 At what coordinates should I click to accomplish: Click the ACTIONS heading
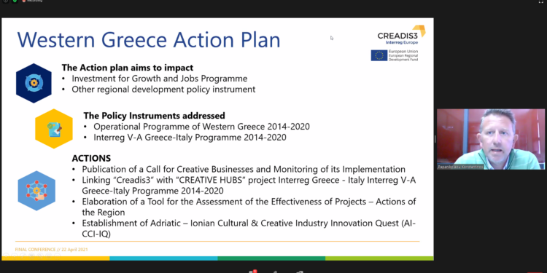[x=91, y=159]
